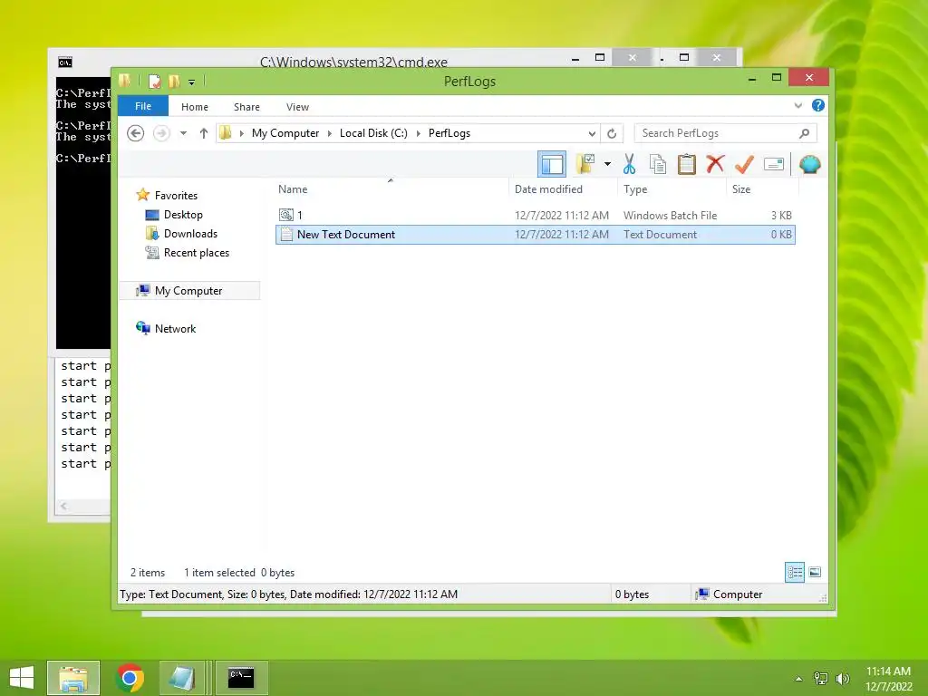928x696 pixels.
Task: Click the 3 KB size cell
Action: (x=781, y=216)
